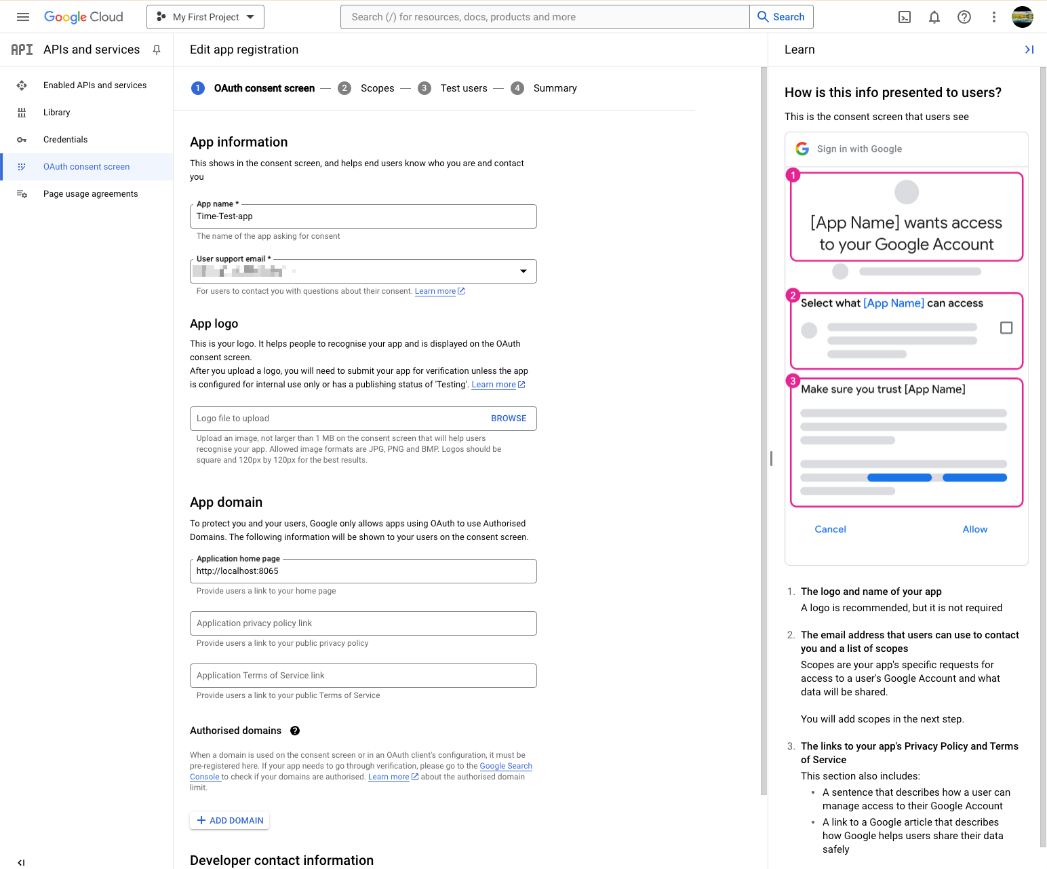Image resolution: width=1047 pixels, height=869 pixels.
Task: Tick the checkbox in consent preview
Action: pyautogui.click(x=1006, y=328)
